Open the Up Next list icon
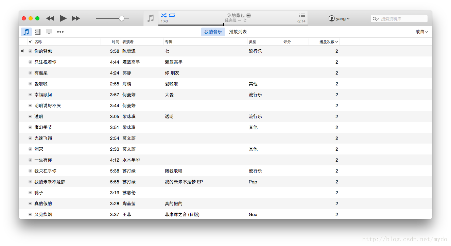The width and height of the screenshot is (451, 246). coord(302,15)
